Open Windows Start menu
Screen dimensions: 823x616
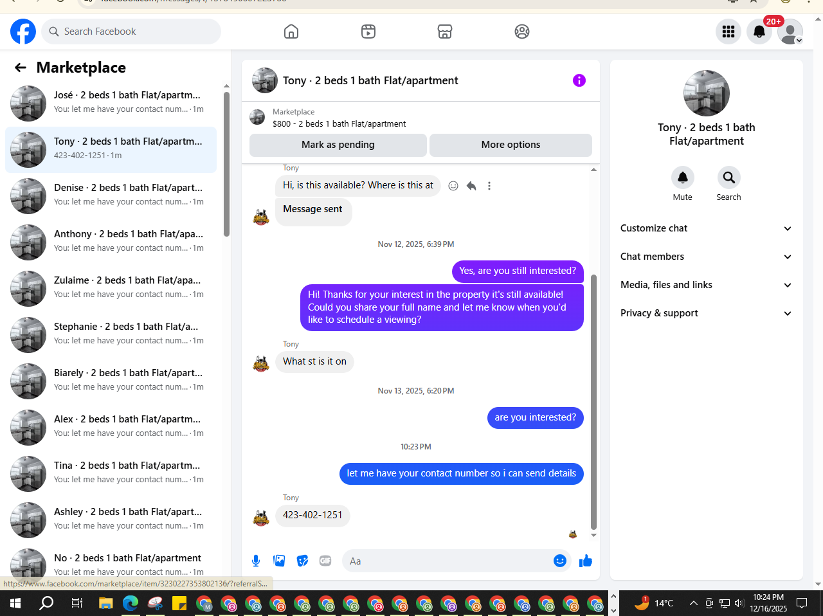[15, 603]
